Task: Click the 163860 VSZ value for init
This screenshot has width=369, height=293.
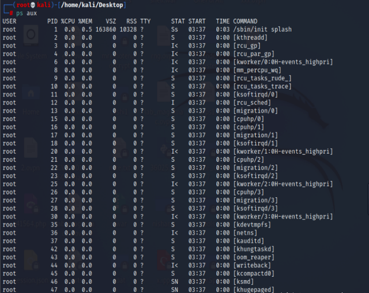Action: (106, 29)
